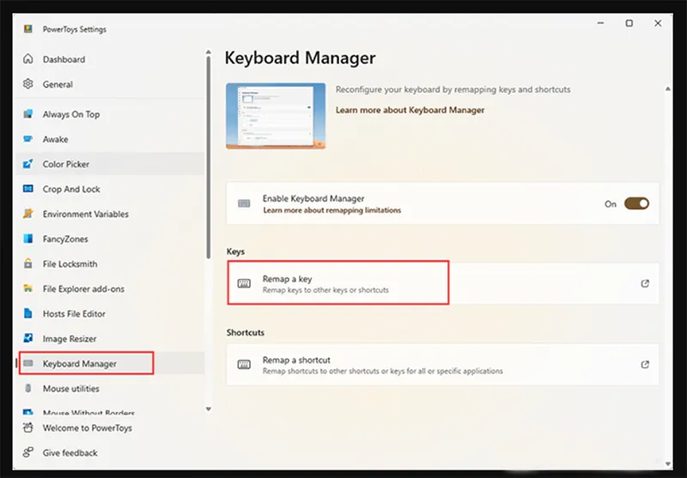Image resolution: width=687 pixels, height=478 pixels.
Task: Click the File Locksmith padlock icon
Action: click(28, 264)
